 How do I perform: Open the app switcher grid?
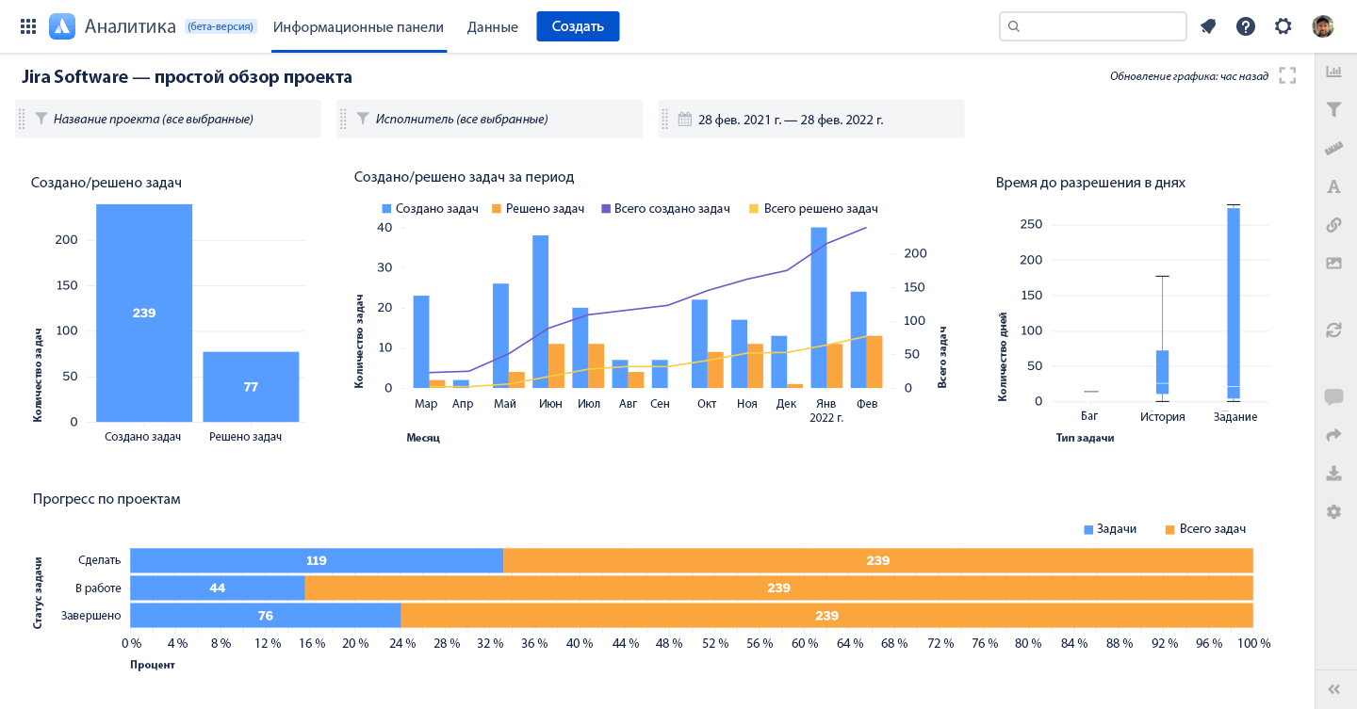click(x=28, y=26)
